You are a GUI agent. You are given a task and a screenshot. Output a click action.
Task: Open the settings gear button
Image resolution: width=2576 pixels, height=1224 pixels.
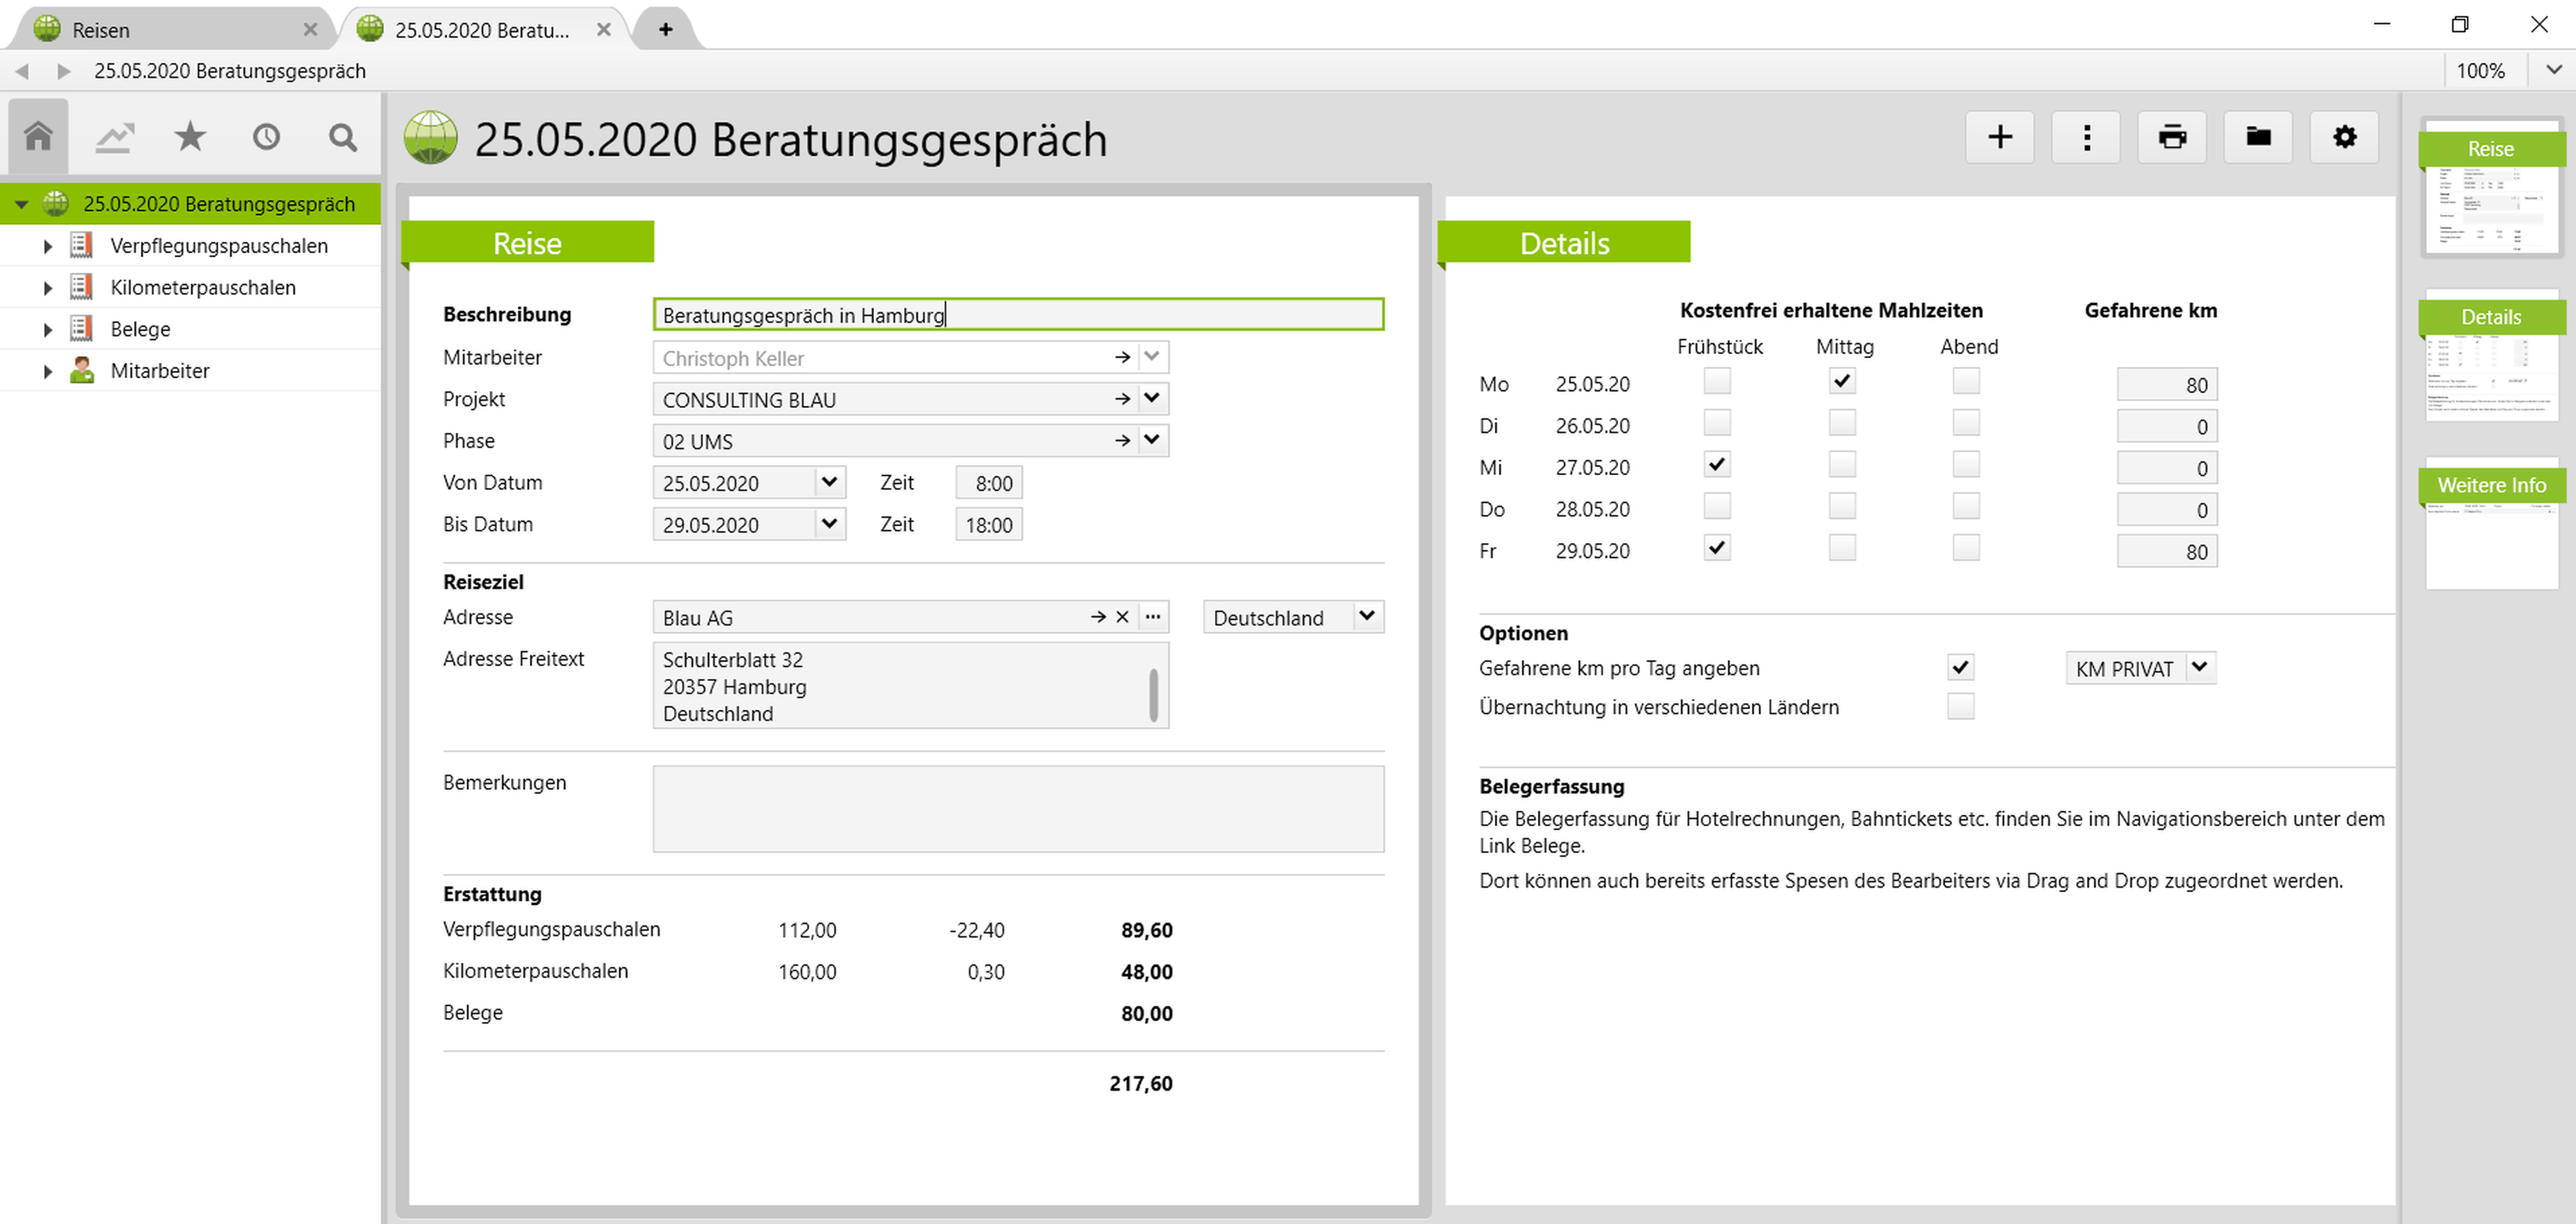[x=2344, y=137]
